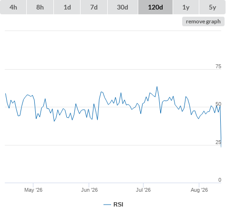226x217 pixels.
Task: Click the RSI line's sharp drop at chart end
Action: tap(221, 127)
